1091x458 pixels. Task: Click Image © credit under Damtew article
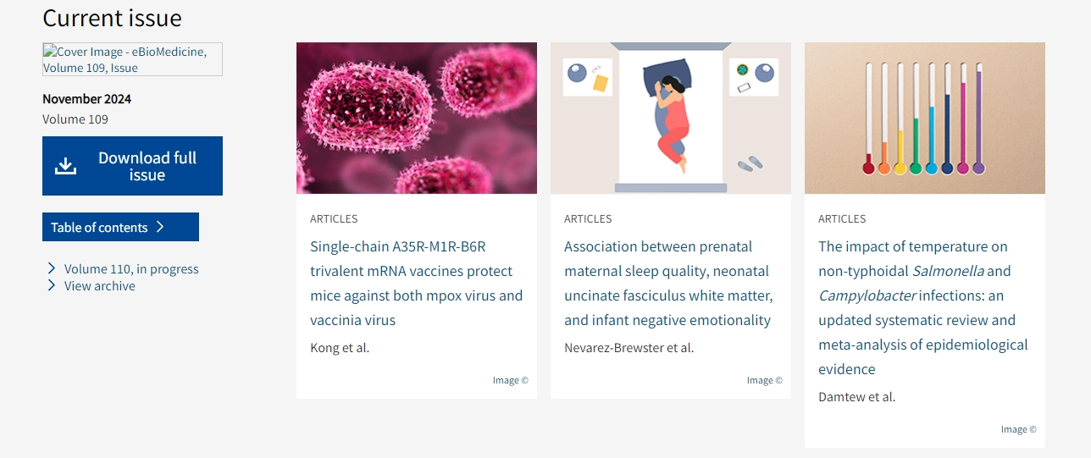(x=1018, y=429)
